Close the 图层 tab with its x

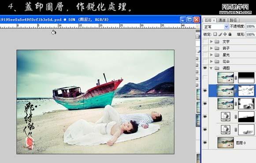(x=214, y=20)
